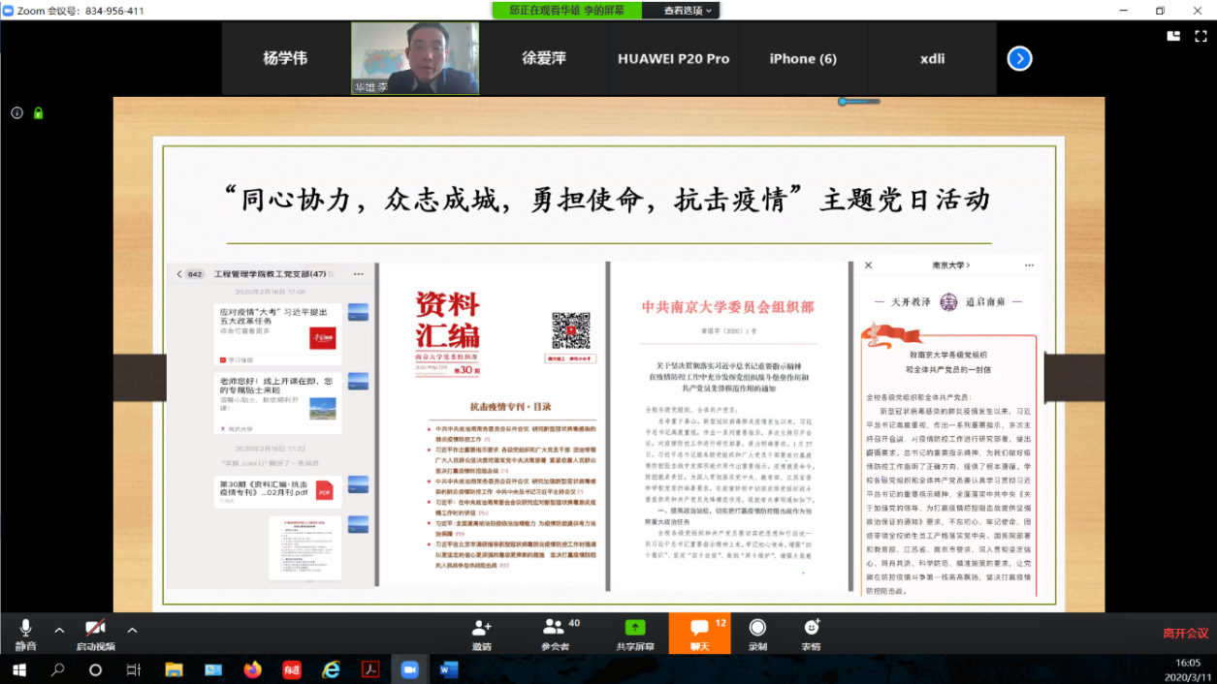Image resolution: width=1217 pixels, height=684 pixels.
Task: Expand audio options arrow beside the mute button
Action: tap(59, 630)
